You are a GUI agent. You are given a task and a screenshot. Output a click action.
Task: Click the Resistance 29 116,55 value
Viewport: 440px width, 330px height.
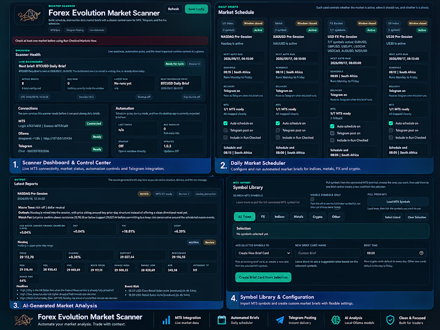(x=178, y=257)
